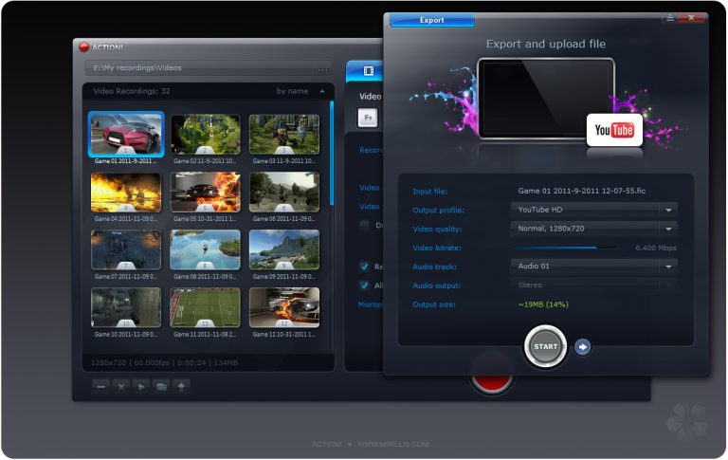
Task: Click the red record button
Action: (x=492, y=383)
